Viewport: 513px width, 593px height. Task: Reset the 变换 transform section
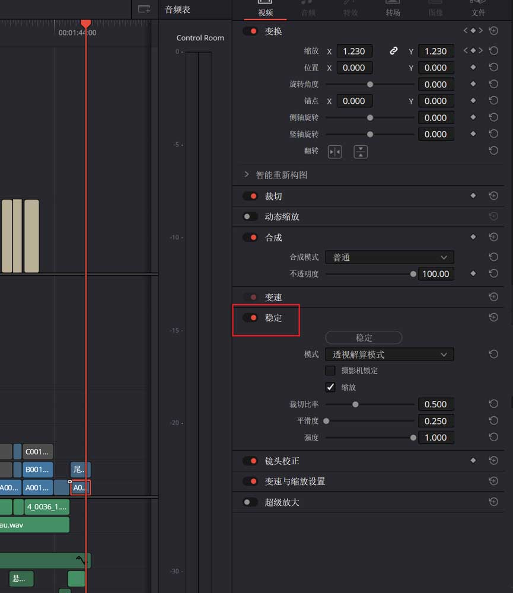[493, 31]
